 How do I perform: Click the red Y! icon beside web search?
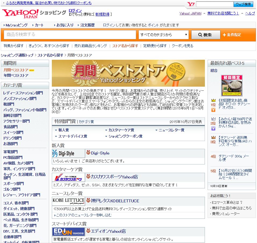[x=191, y=4]
